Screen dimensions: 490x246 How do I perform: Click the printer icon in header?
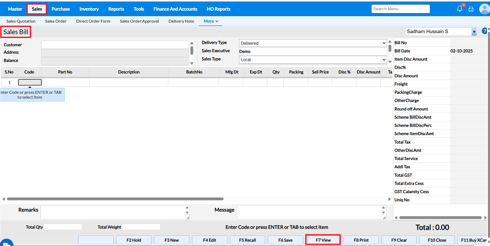[471, 9]
